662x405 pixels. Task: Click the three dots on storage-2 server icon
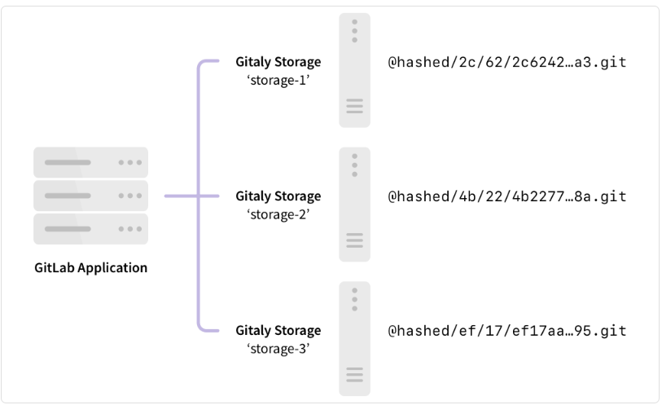[x=354, y=164]
